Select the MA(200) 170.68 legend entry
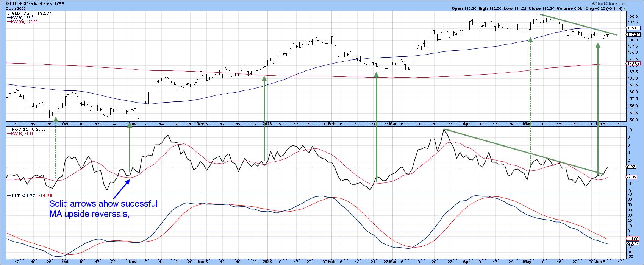The height and width of the screenshot is (265, 644). coord(23,22)
